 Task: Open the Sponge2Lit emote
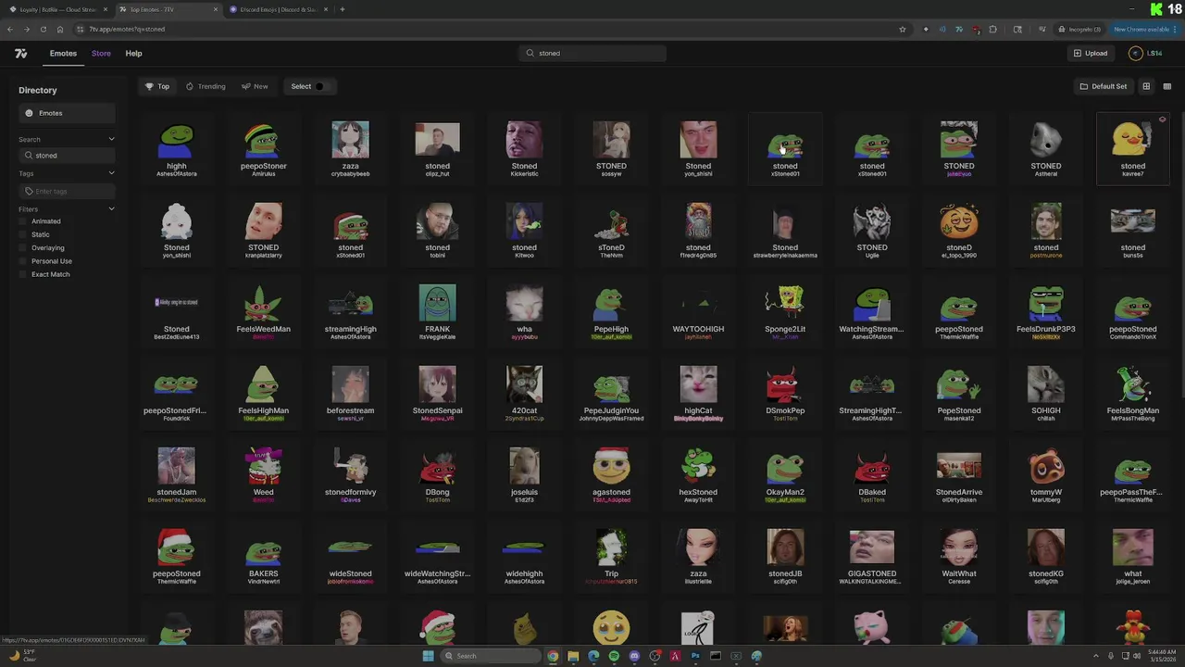(785, 311)
